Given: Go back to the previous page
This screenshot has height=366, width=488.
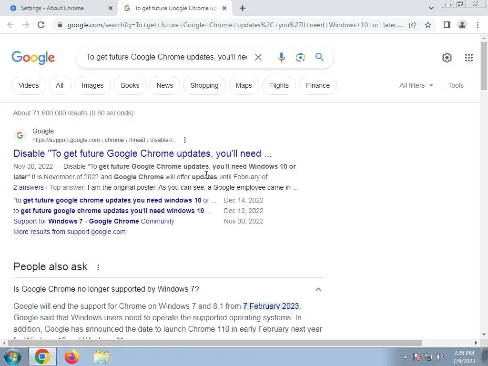Looking at the screenshot, I should click(x=10, y=25).
